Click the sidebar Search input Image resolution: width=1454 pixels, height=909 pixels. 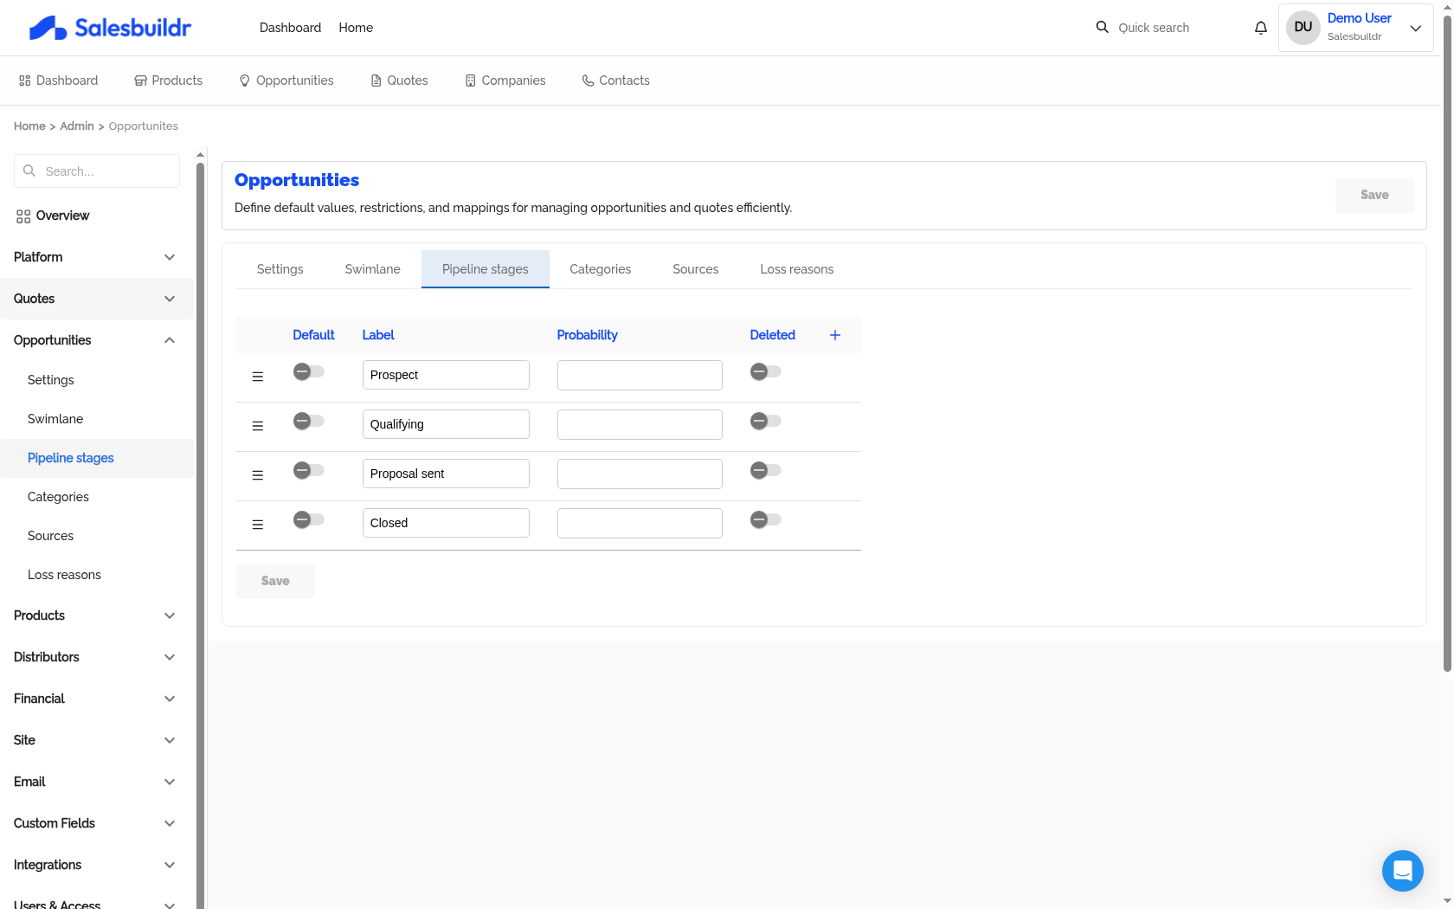pos(97,171)
